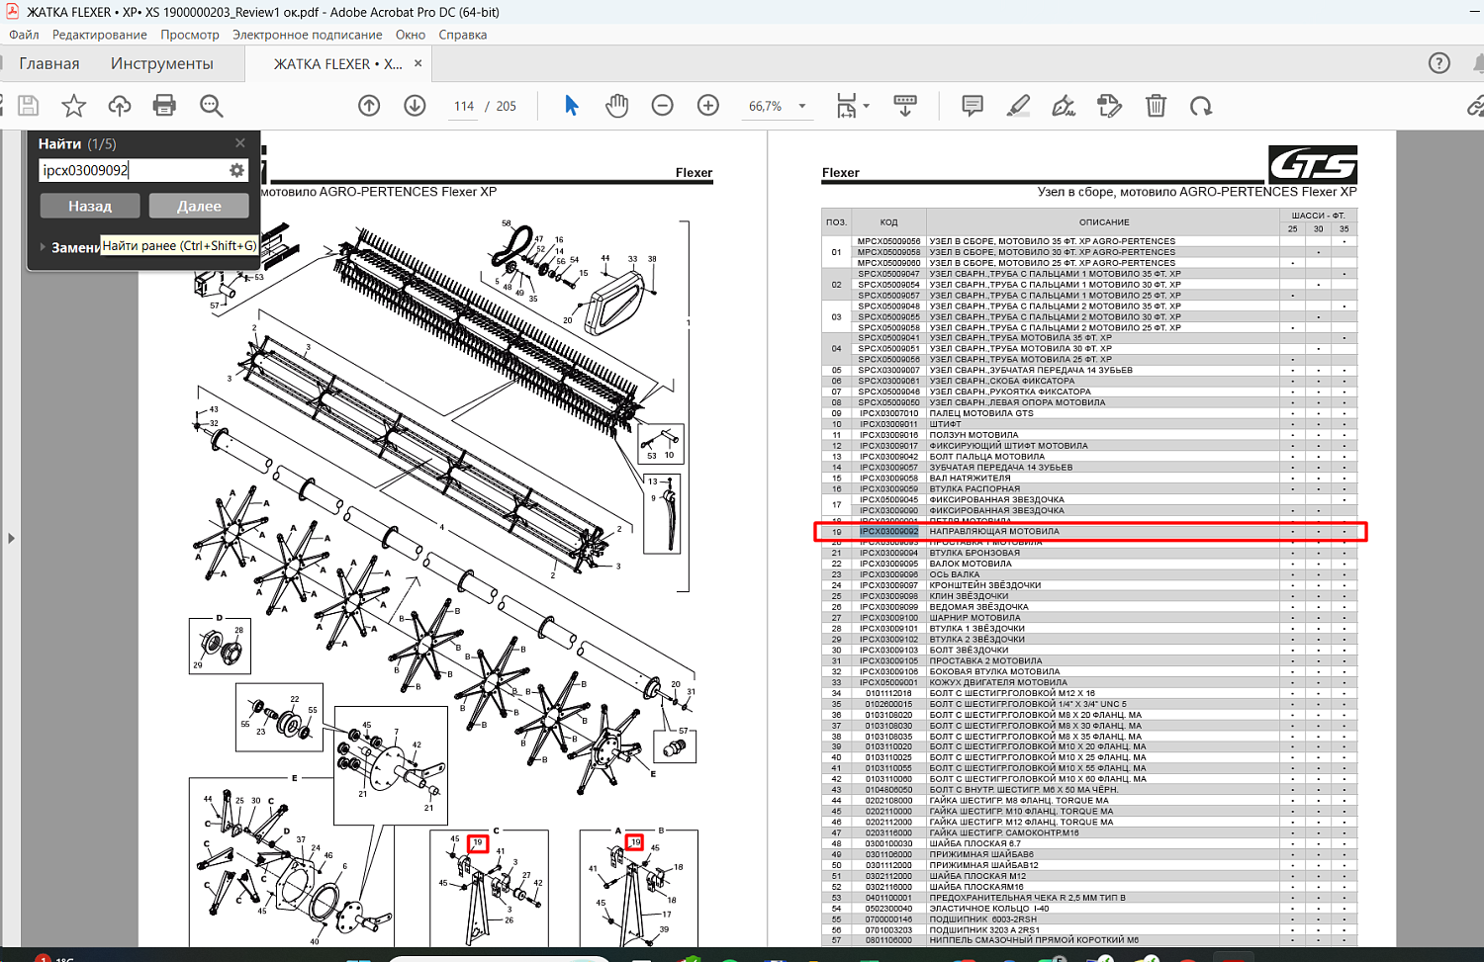1484x962 pixels.
Task: Open the page fit options icon
Action: click(847, 106)
